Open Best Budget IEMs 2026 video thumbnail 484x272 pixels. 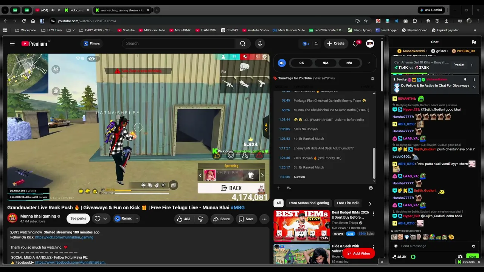(302, 226)
